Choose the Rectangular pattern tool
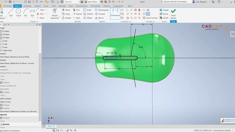235x132 pixels. [102, 10]
